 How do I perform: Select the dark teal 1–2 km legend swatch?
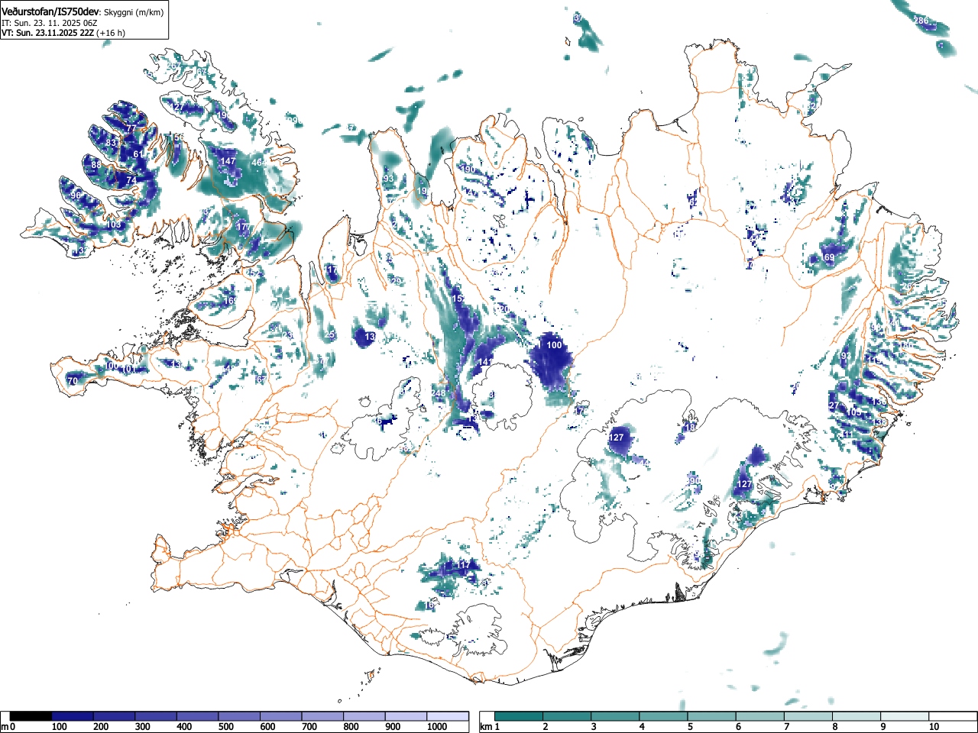[520, 716]
